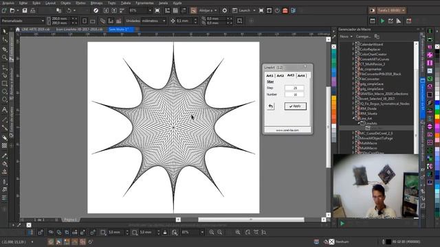Click the Save diskette icon

(x=25, y=11)
